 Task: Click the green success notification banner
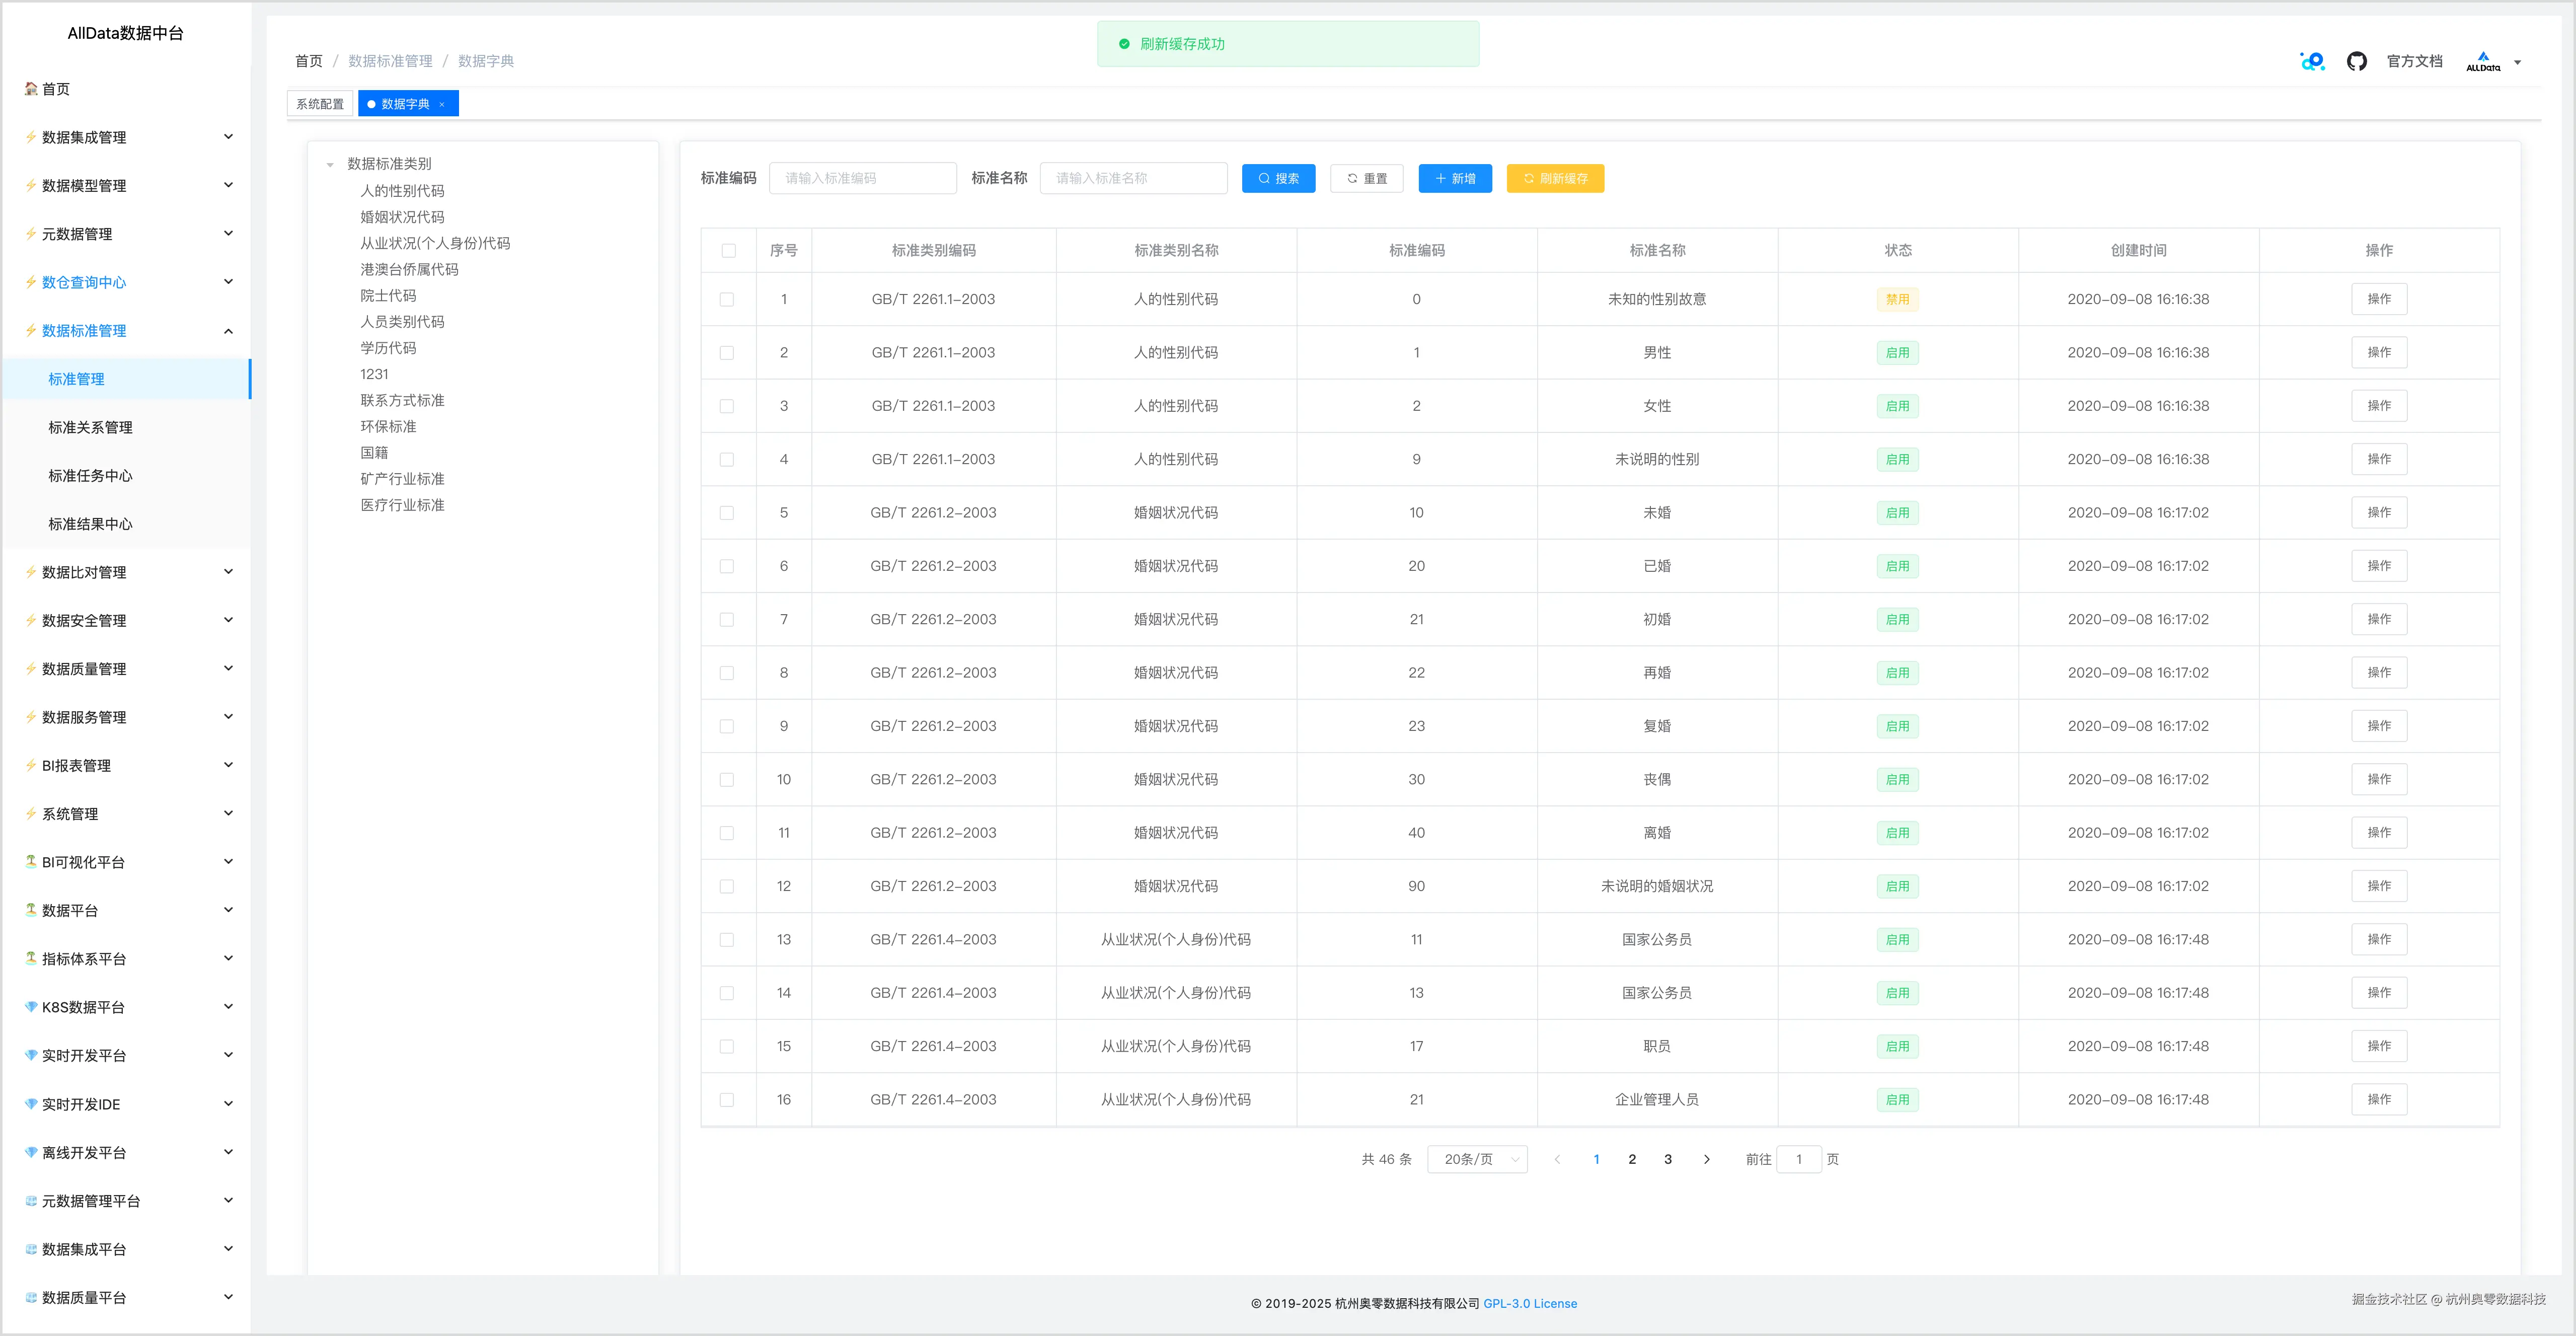click(1288, 44)
